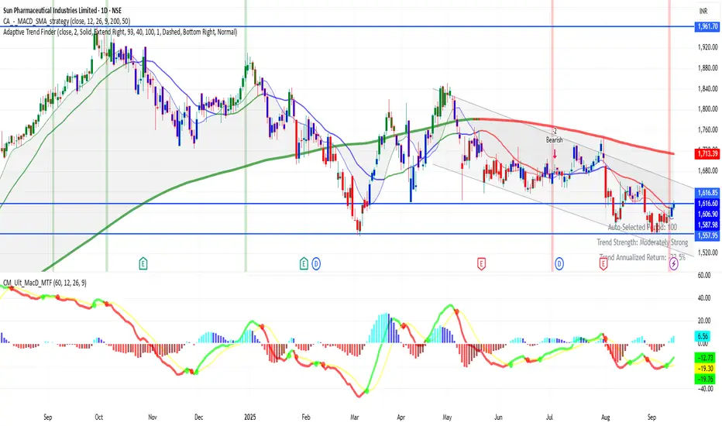Click the first Sep label on the time axis

pos(48,417)
